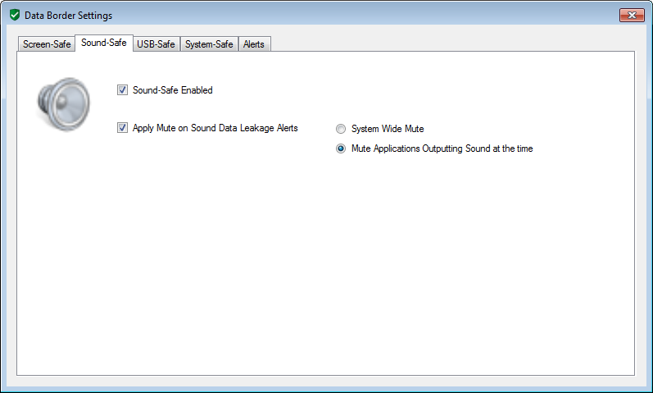Click the "Sound-Safe Enabled" label text
This screenshot has width=653, height=393.
coord(172,90)
